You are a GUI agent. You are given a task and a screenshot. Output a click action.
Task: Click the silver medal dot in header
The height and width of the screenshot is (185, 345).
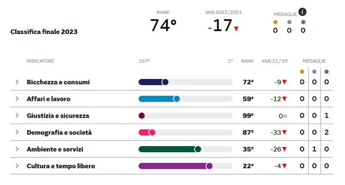[x=289, y=22]
